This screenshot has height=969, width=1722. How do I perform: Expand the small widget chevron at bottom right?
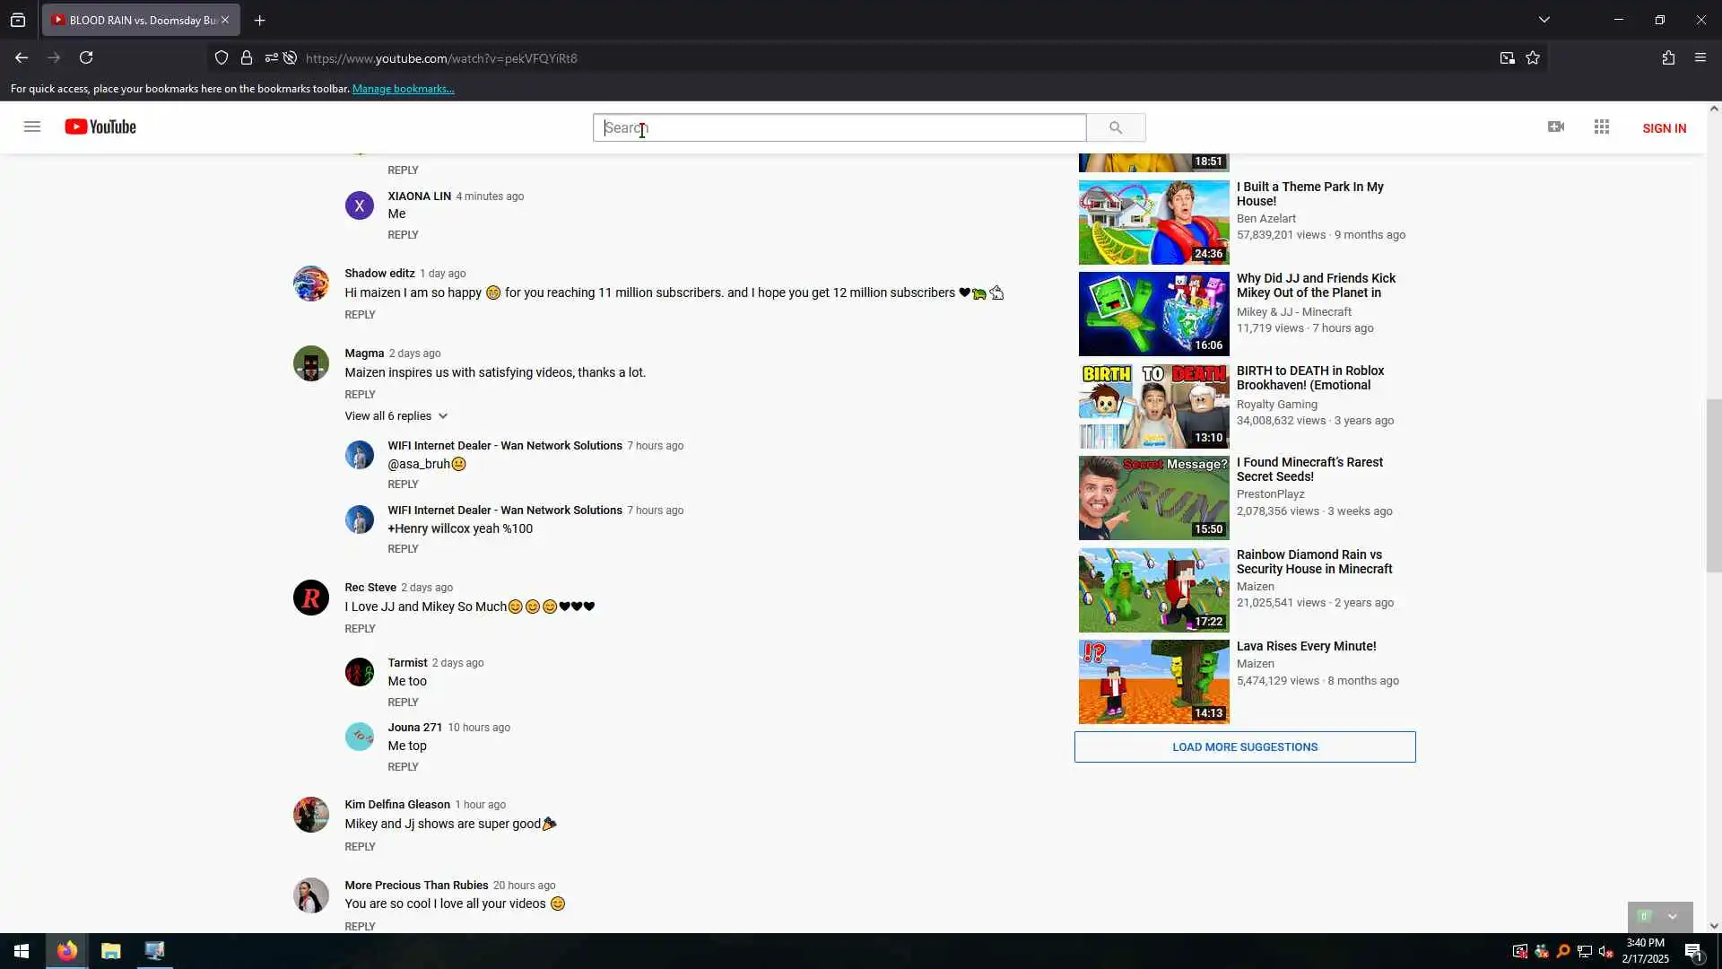(1672, 917)
